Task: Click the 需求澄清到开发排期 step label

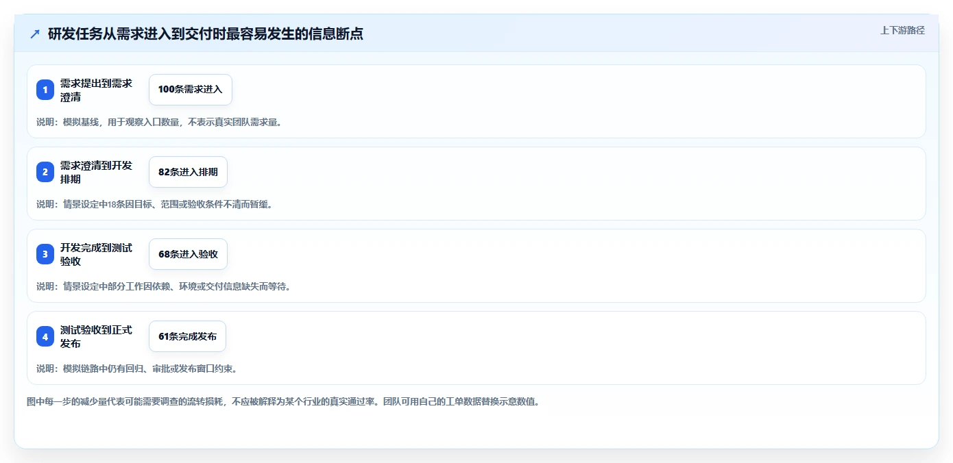Action: point(97,172)
